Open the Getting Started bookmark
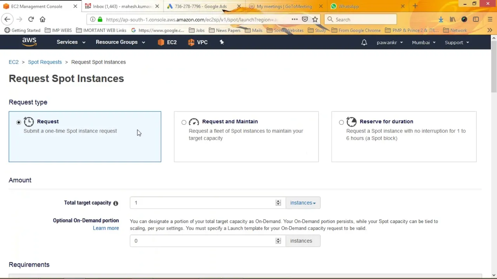497x279 pixels. [22, 30]
